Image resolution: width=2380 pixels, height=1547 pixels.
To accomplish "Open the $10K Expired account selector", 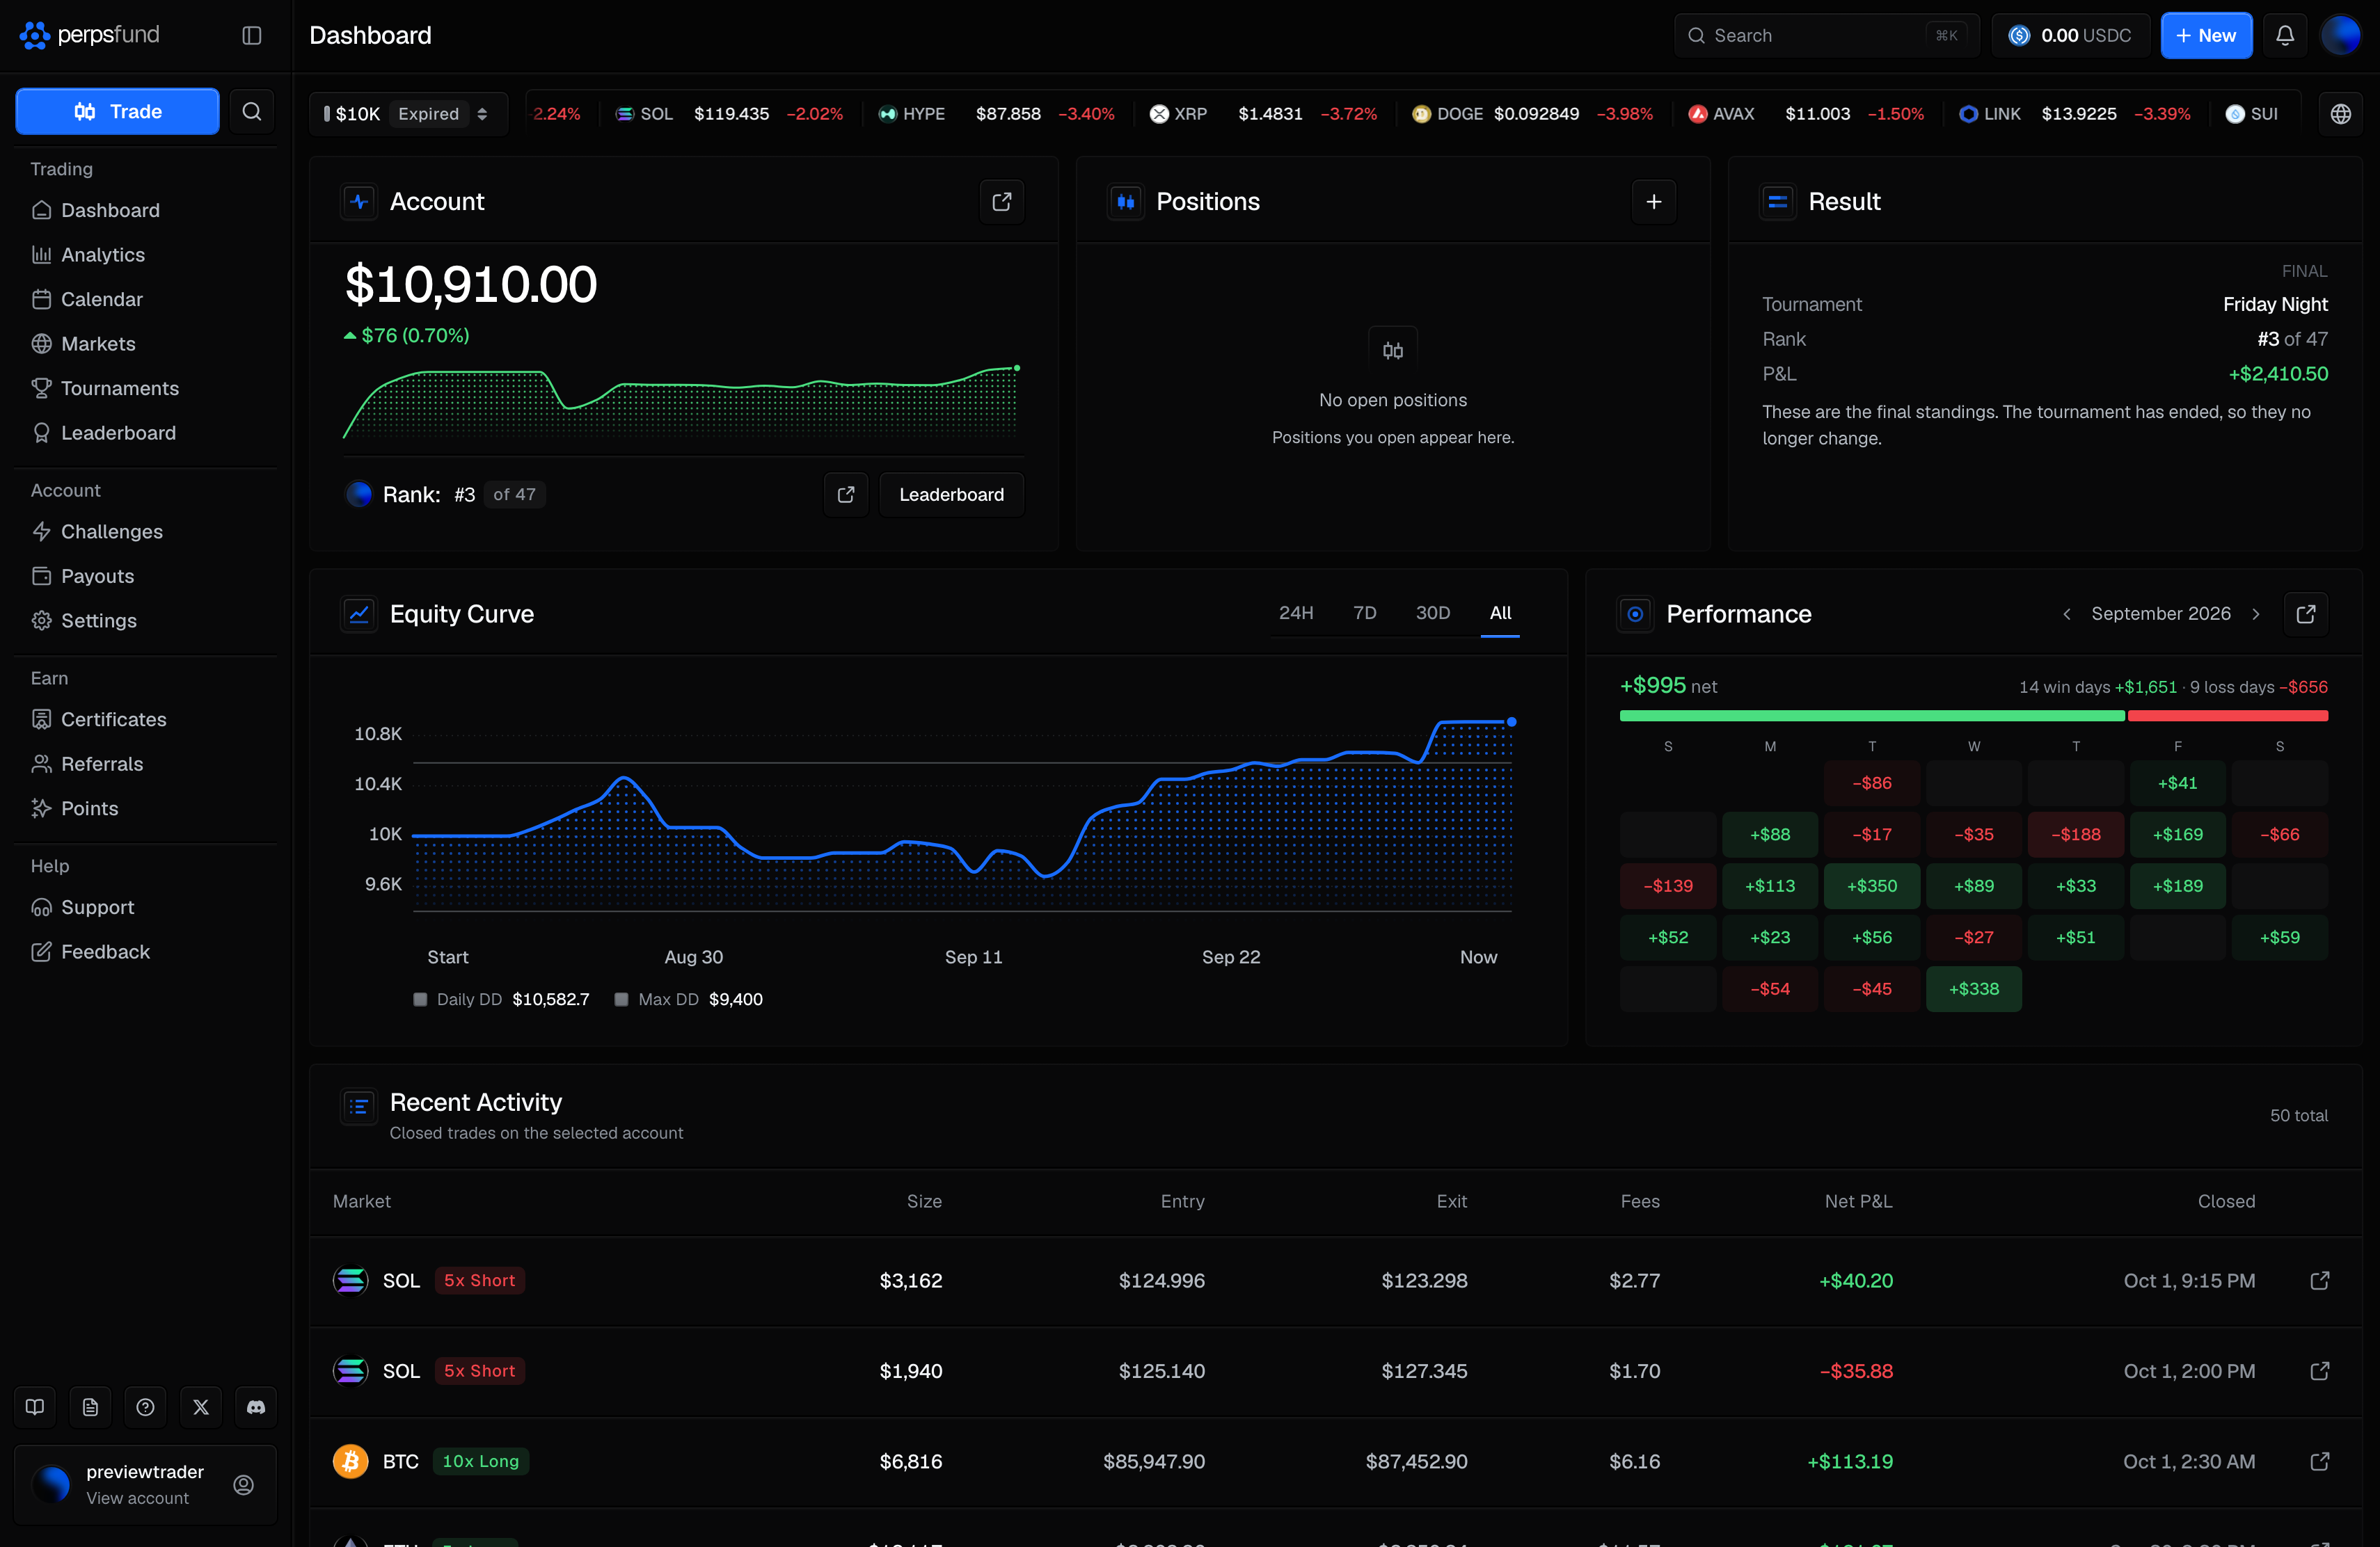I will coord(408,114).
